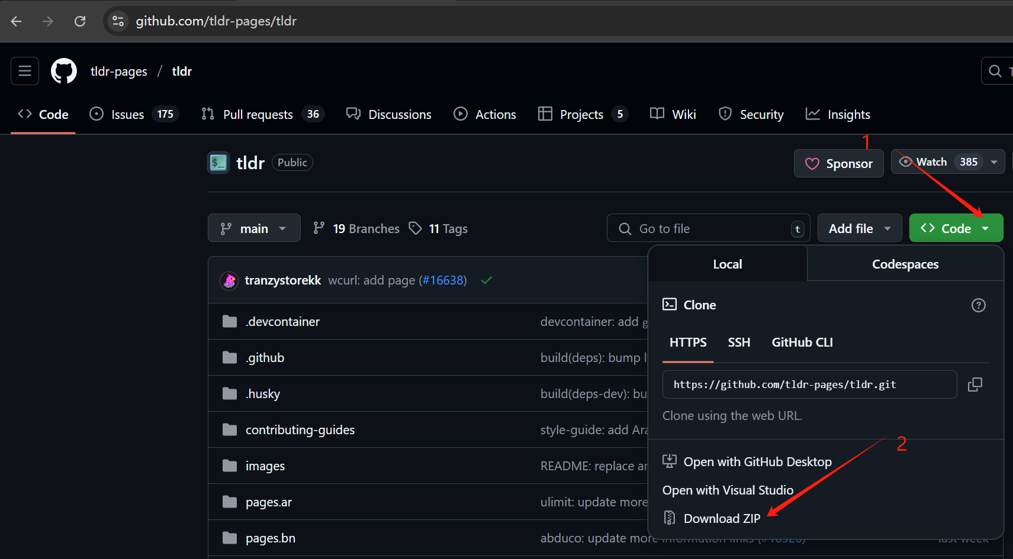The width and height of the screenshot is (1013, 559).
Task: Go back with the browser back arrow
Action: [16, 21]
